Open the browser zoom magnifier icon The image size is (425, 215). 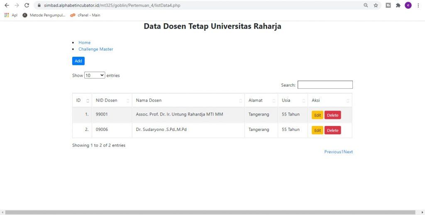click(x=366, y=5)
